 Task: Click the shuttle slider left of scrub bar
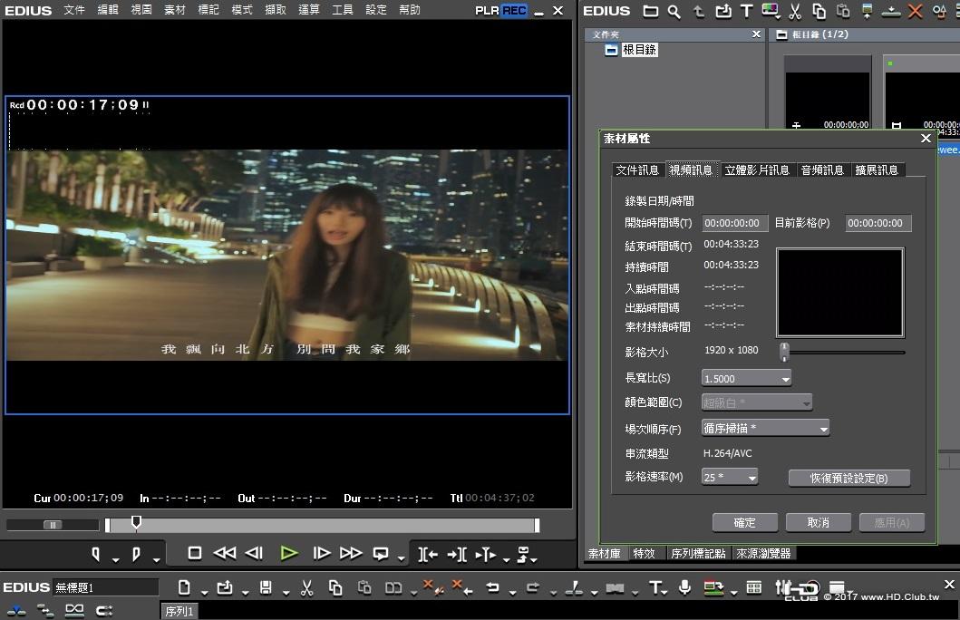(53, 525)
